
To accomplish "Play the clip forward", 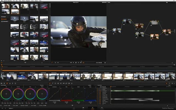I will click(x=78, y=63).
